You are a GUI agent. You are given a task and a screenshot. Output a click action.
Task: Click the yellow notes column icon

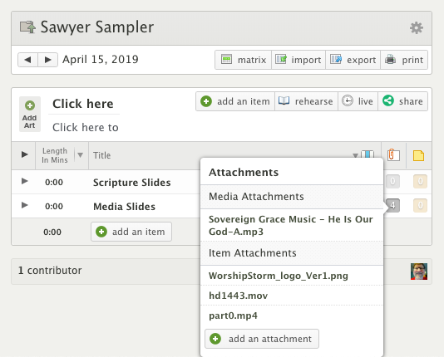[418, 155]
